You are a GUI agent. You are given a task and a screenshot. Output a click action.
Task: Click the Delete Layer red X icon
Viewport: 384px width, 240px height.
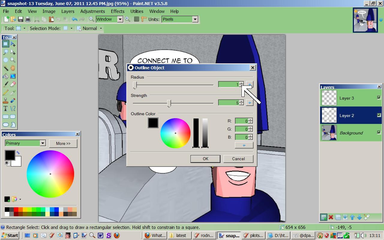coord(331,217)
